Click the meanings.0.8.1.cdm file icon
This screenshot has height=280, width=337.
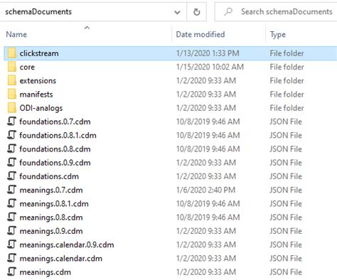11,203
